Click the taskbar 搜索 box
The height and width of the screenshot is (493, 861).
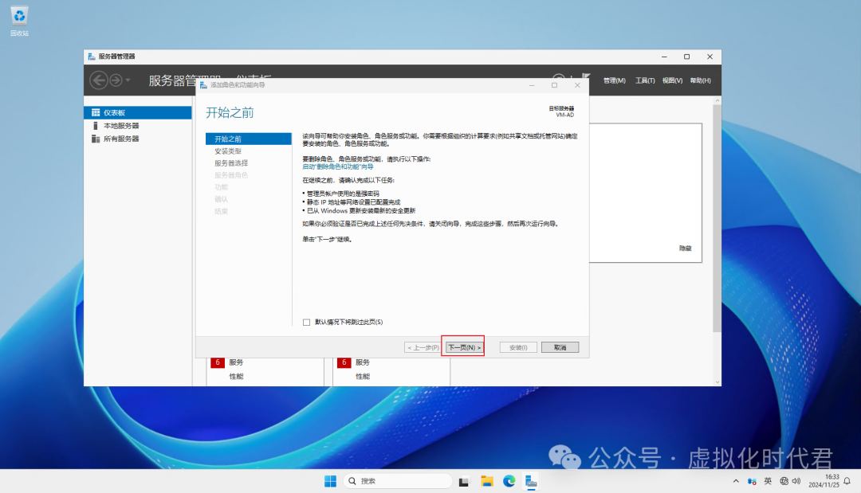[399, 480]
